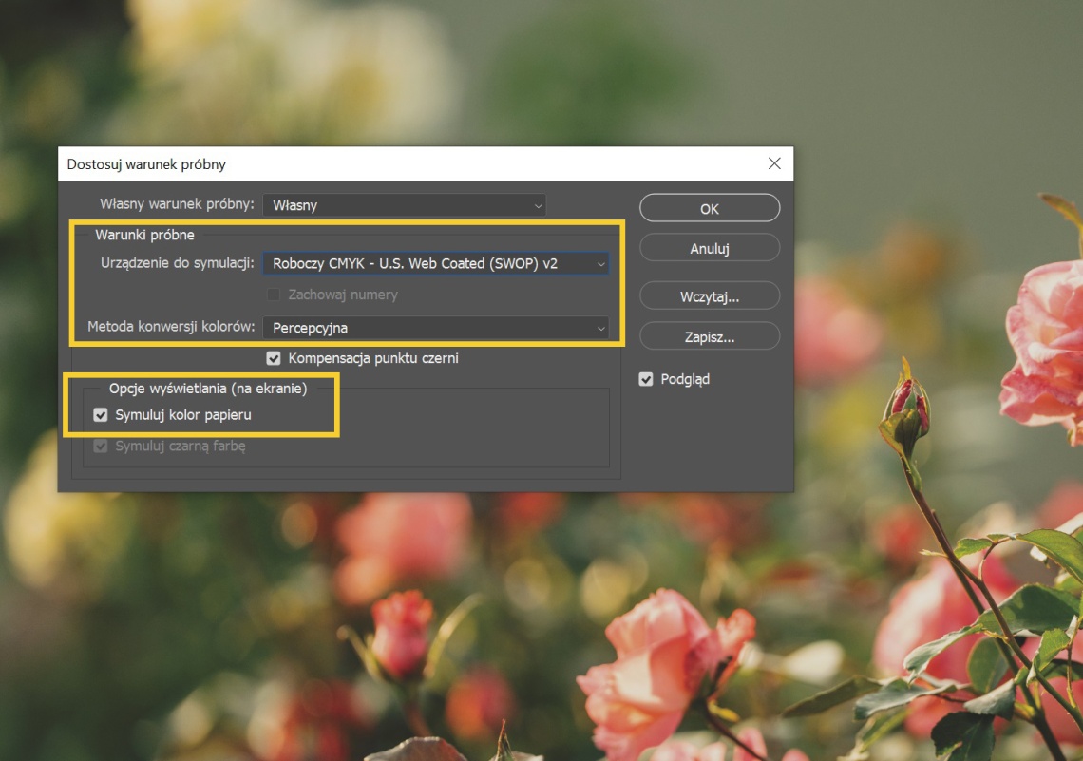The image size is (1083, 761).
Task: Toggle the Podgląd preview checkbox
Action: 646,379
